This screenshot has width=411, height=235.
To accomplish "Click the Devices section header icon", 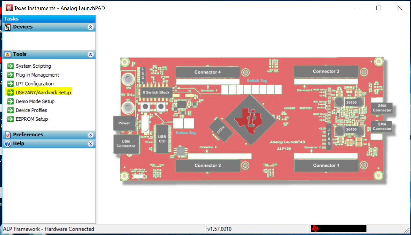I will pyautogui.click(x=8, y=27).
